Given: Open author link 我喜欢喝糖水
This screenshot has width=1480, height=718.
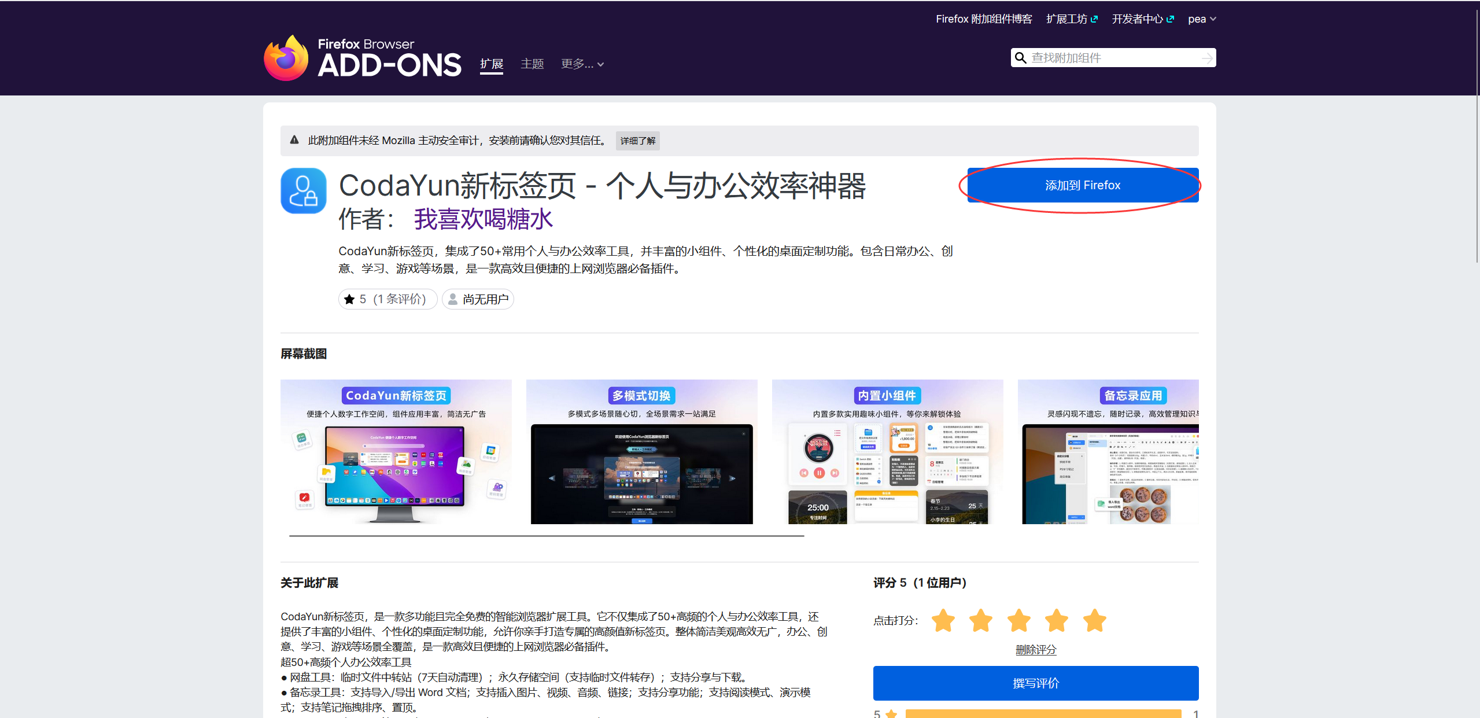Looking at the screenshot, I should (x=484, y=219).
